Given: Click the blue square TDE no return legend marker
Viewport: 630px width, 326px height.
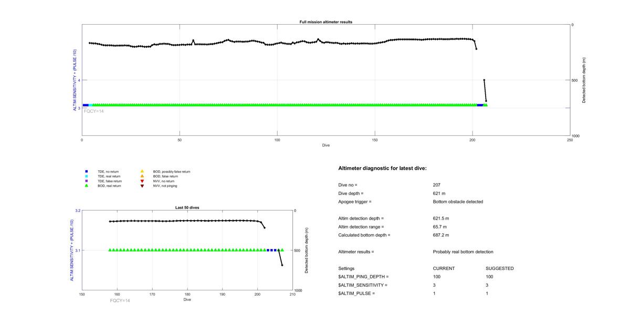Looking at the screenshot, I should [x=86, y=171].
